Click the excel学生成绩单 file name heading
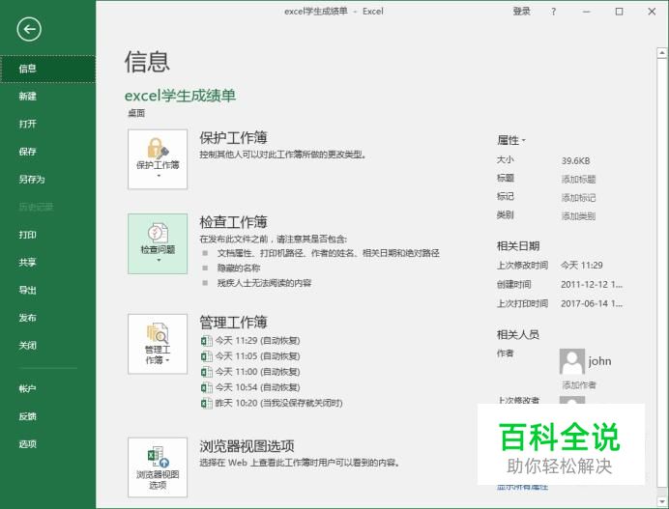The image size is (669, 509). [180, 96]
